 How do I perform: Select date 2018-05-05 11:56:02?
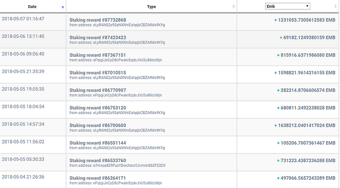click(x=23, y=142)
